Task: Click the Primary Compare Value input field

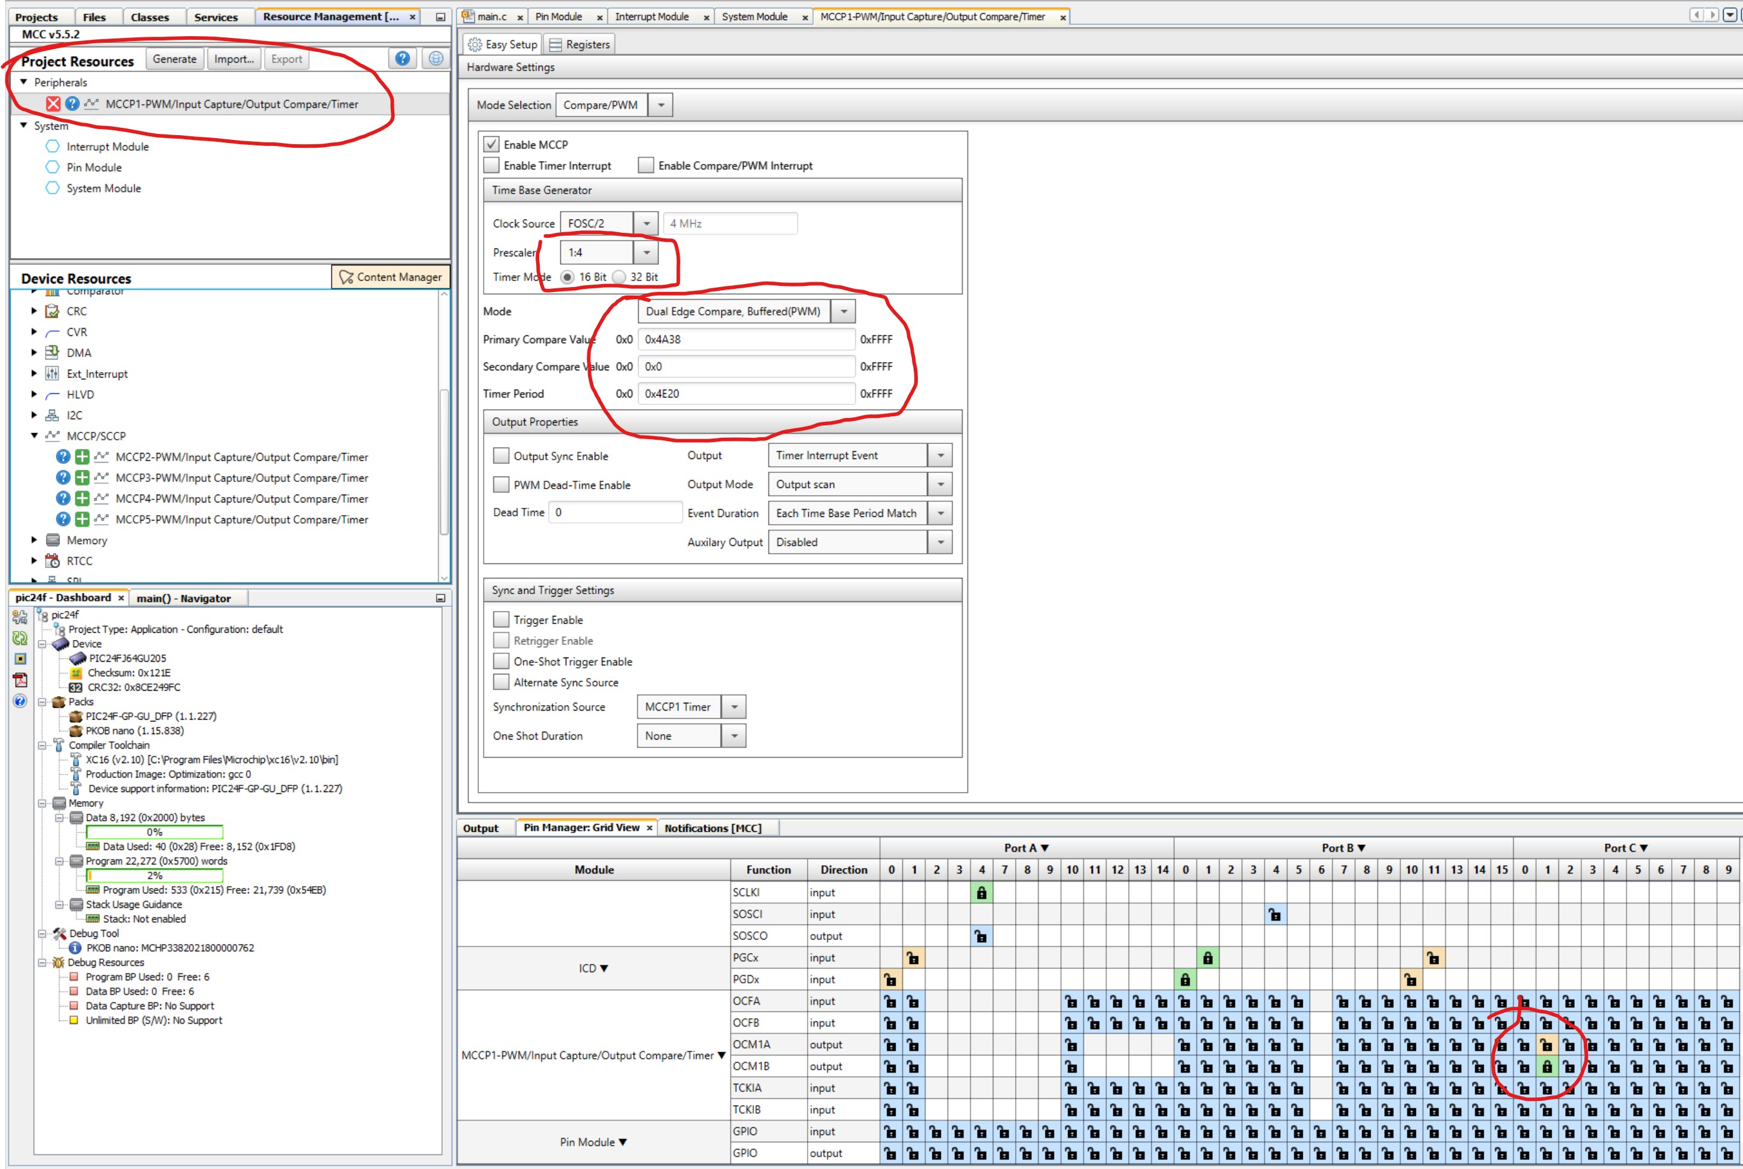Action: (745, 339)
